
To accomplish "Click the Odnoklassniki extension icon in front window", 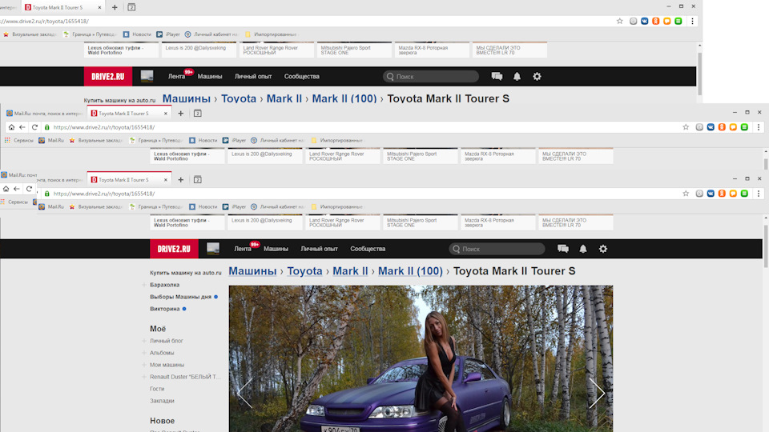I will click(722, 194).
